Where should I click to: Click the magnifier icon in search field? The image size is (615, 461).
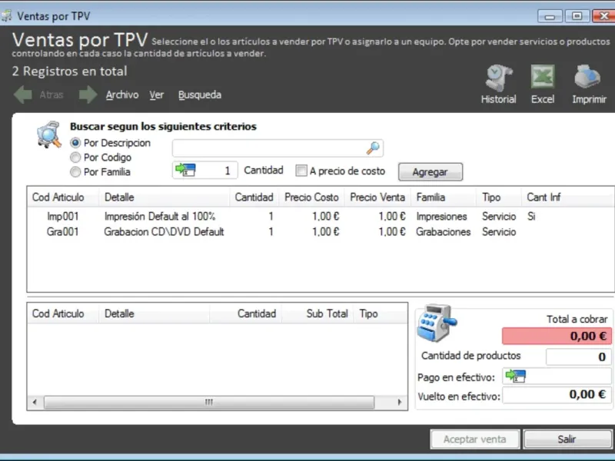tap(373, 148)
